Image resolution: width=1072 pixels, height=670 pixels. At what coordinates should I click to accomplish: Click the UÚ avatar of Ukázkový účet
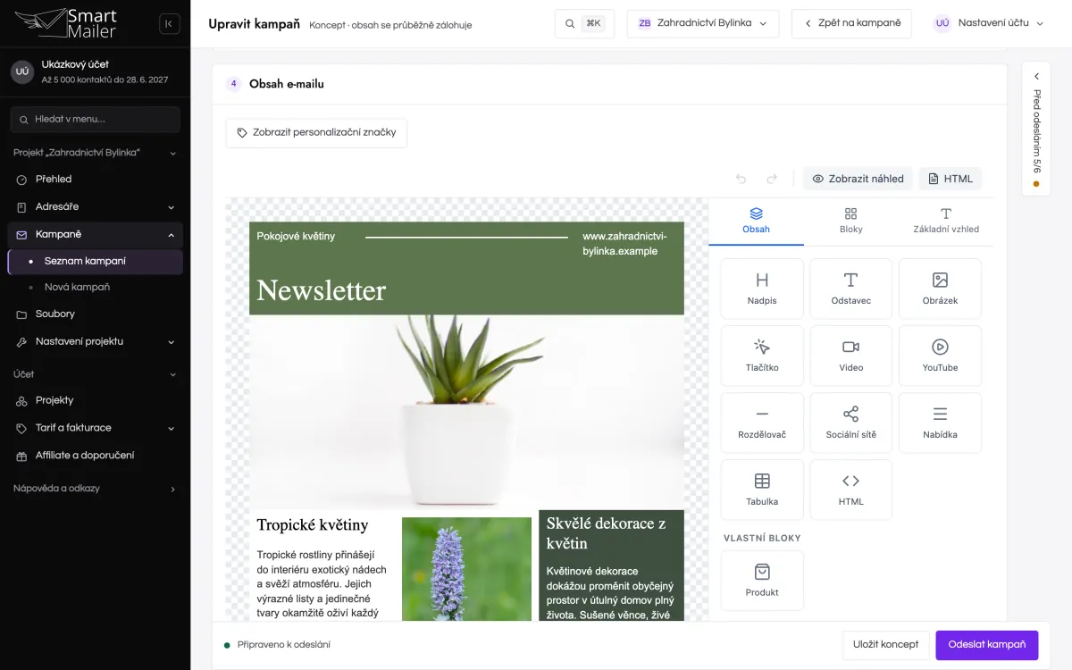point(22,71)
